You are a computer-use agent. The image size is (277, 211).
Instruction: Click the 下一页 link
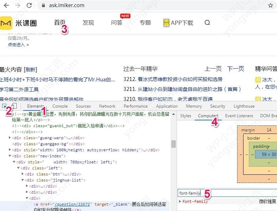pos(235,69)
